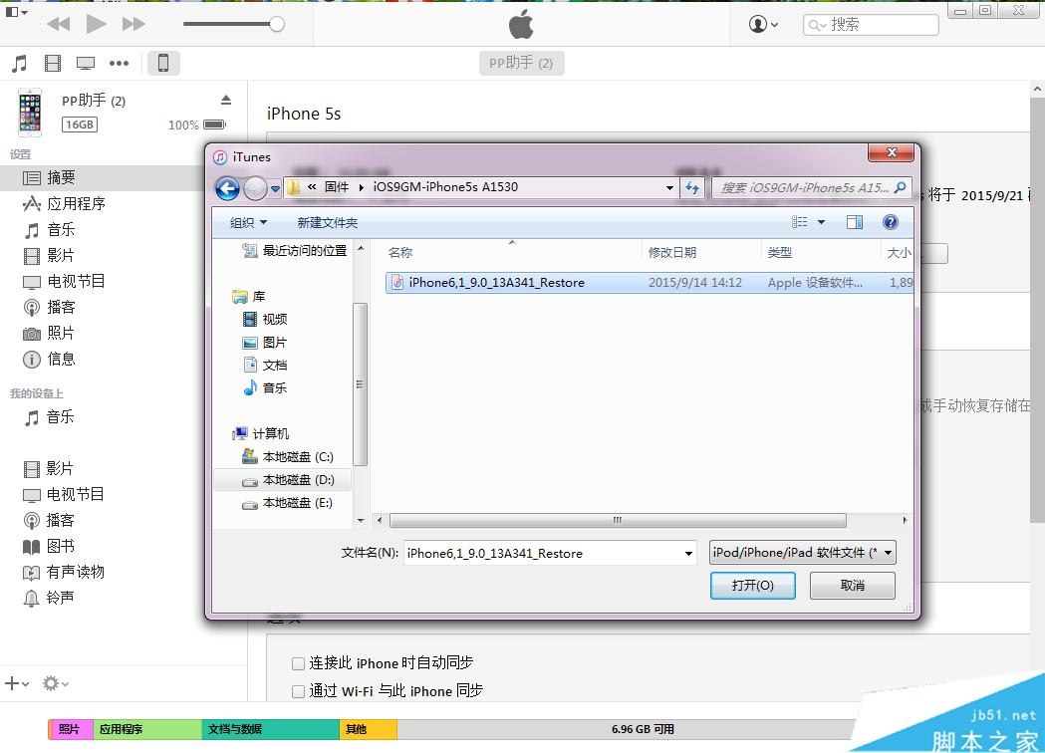Open 视频 library in navigation tree

coord(265,319)
